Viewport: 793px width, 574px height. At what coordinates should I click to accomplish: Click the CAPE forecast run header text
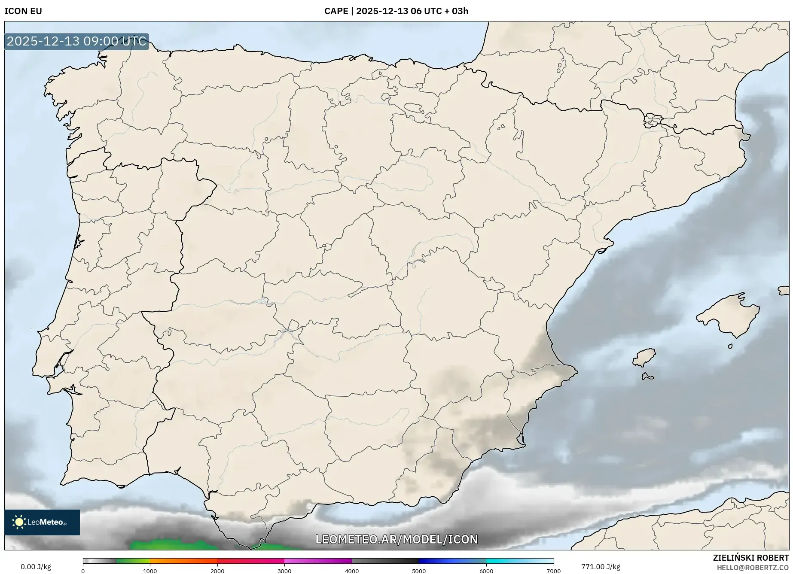[396, 11]
